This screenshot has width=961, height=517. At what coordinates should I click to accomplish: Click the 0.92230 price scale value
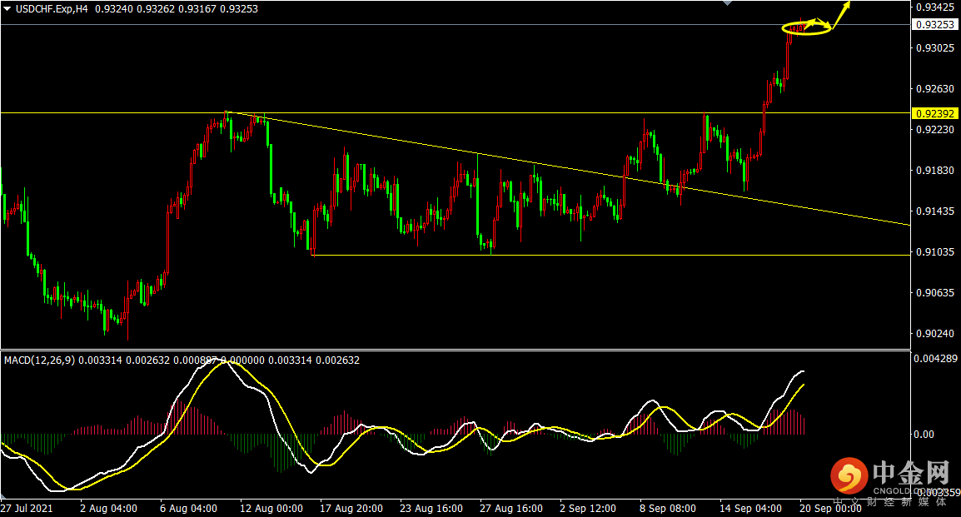pos(934,129)
